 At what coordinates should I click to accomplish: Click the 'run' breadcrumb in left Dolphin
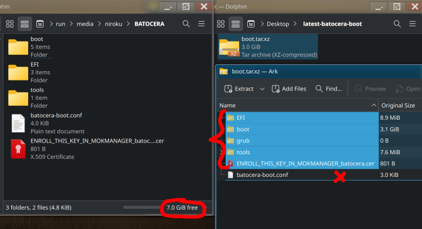[60, 24]
